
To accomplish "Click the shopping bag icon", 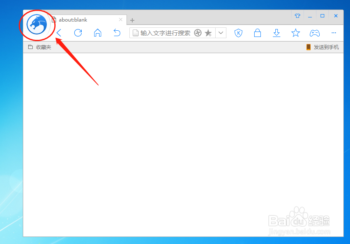I will click(x=258, y=33).
